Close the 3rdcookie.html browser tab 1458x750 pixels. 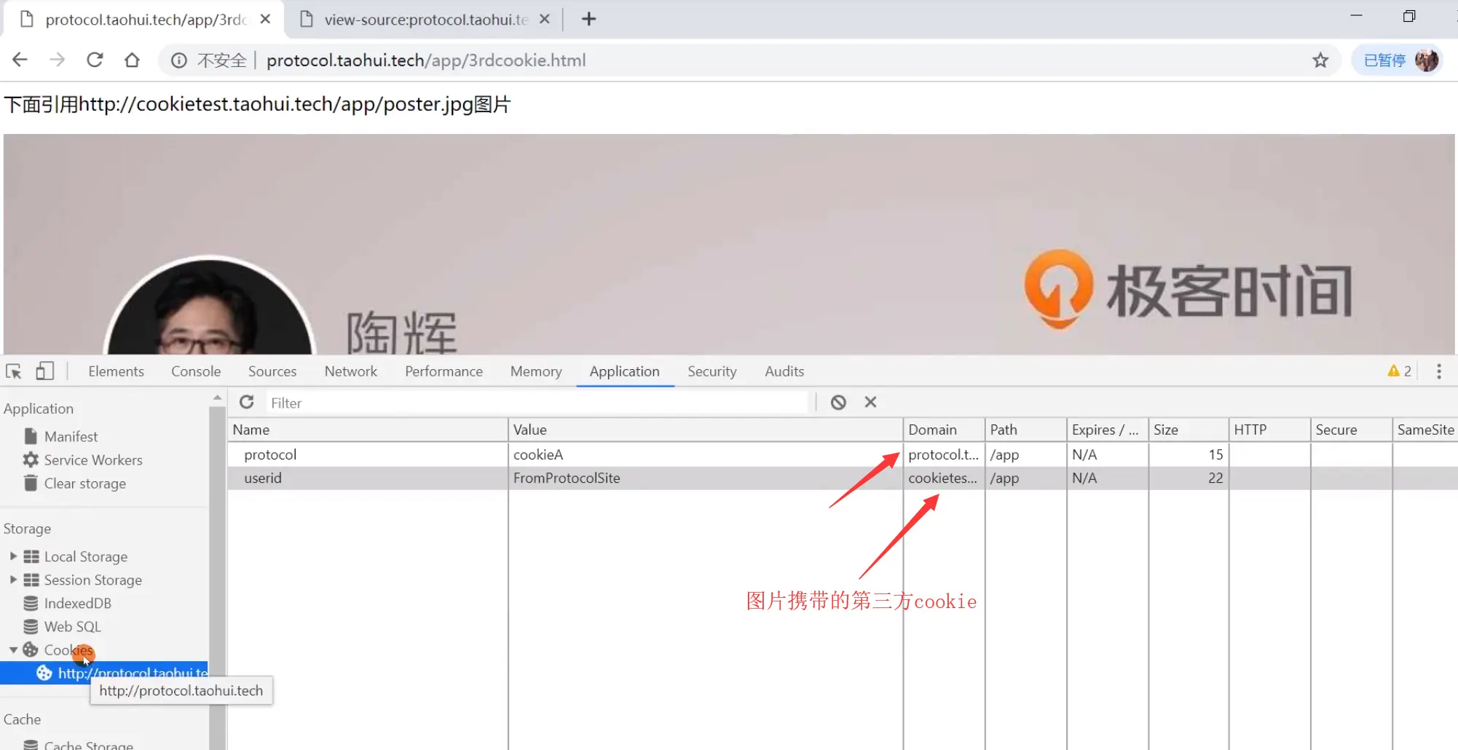coord(266,19)
